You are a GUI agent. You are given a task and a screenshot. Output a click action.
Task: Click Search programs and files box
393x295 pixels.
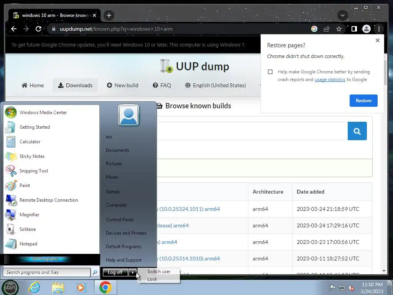coord(46,272)
